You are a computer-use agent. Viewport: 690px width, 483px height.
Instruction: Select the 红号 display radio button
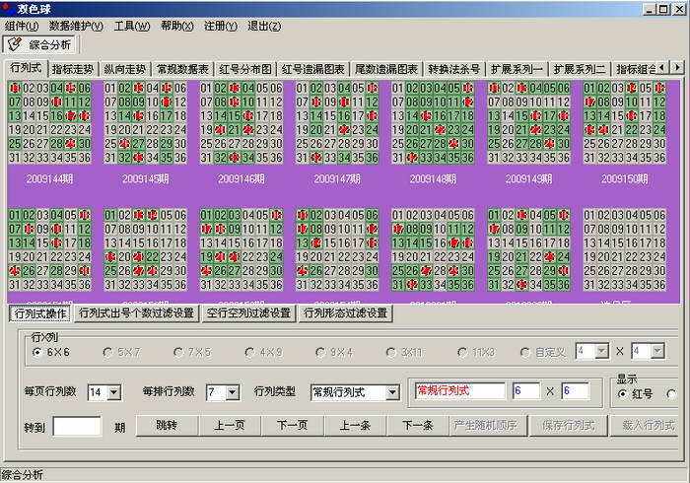pos(636,393)
